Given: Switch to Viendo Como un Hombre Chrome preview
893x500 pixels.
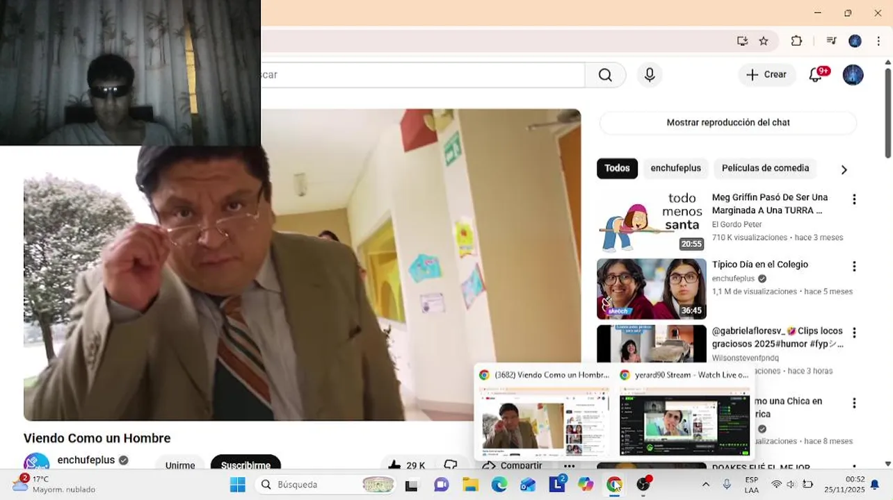Looking at the screenshot, I should coord(545,412).
